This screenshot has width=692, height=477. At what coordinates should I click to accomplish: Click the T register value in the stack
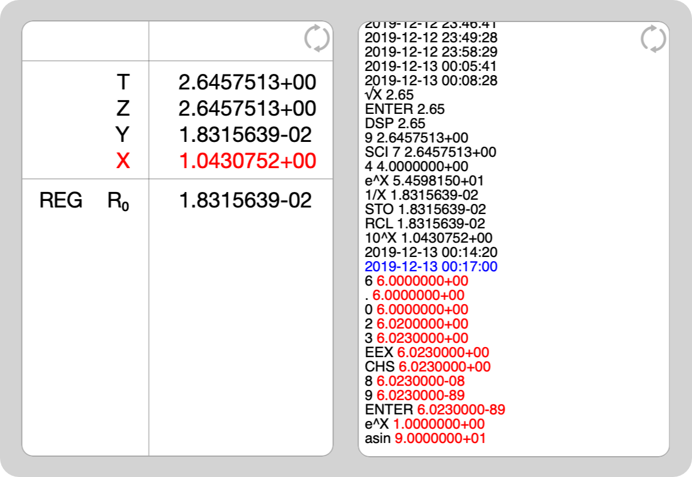pos(247,82)
